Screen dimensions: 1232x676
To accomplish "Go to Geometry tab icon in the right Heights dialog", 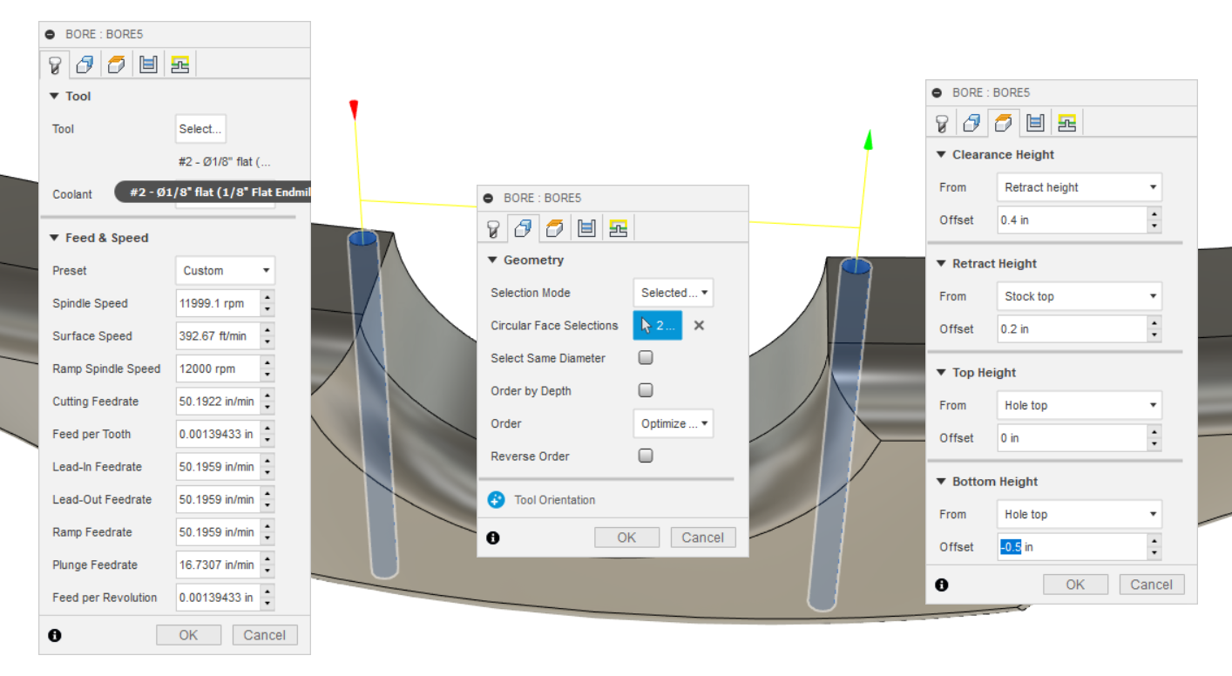I will pos(971,123).
